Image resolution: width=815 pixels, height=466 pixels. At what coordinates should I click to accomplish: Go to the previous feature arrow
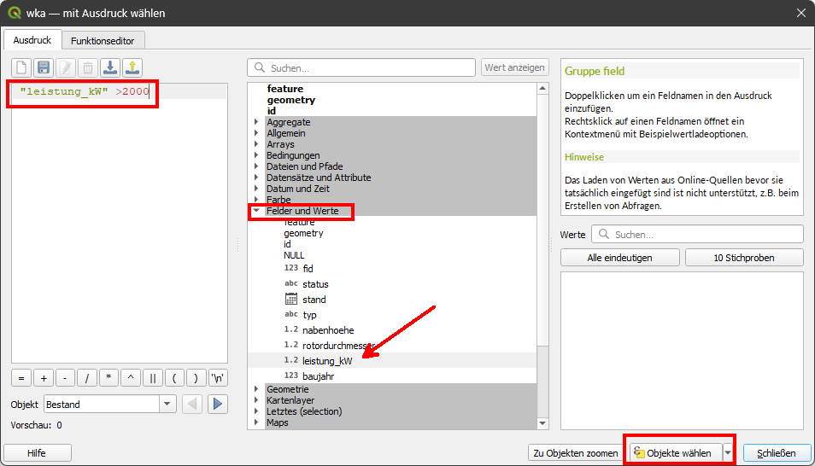point(192,405)
